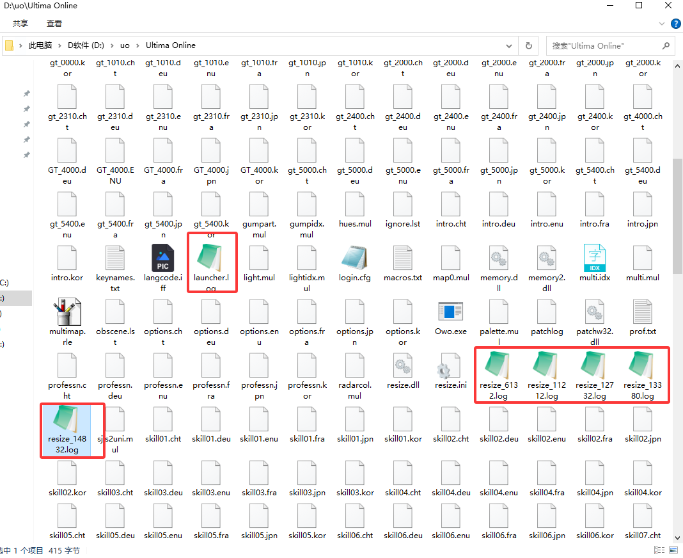Select the macros.txt text file icon
This screenshot has width=683, height=558.
[402, 258]
